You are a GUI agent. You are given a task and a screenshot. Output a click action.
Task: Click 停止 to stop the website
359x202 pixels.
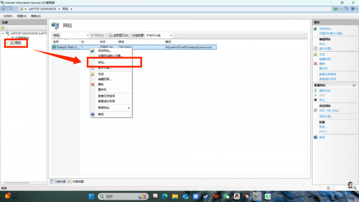click(x=322, y=100)
